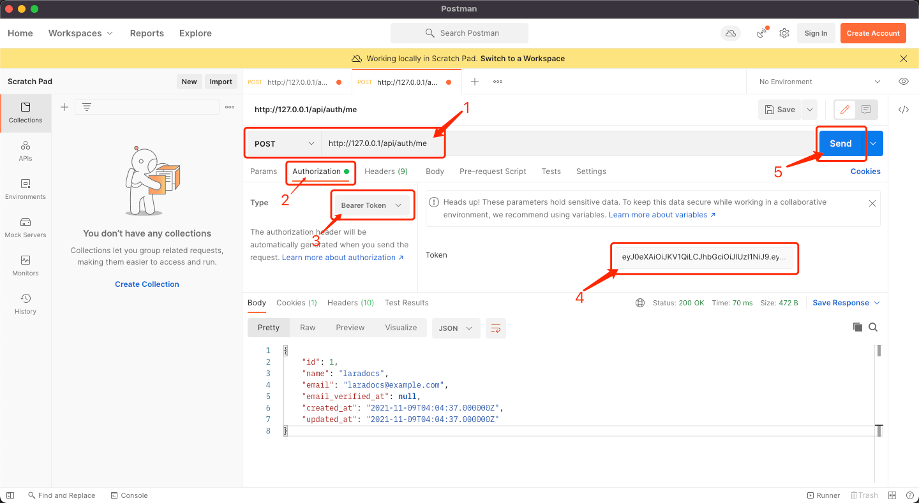Open the code snippet panel icon
919x503 pixels.
point(904,110)
